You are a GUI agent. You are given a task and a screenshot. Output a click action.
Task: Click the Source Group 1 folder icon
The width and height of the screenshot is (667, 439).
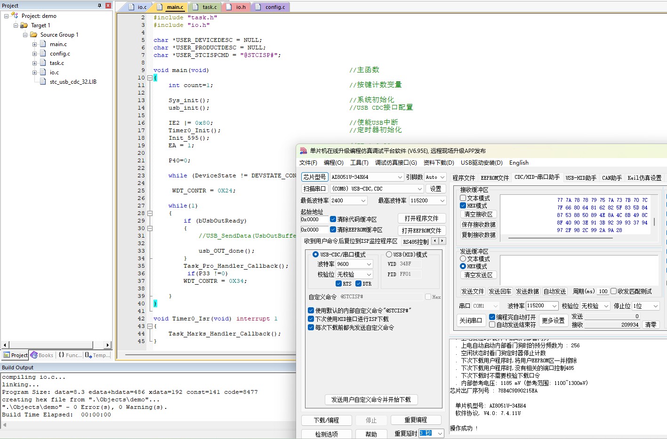33,35
